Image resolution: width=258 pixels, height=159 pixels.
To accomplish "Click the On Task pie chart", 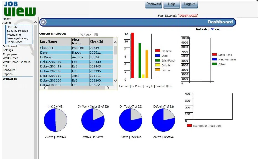I will [x=131, y=120].
